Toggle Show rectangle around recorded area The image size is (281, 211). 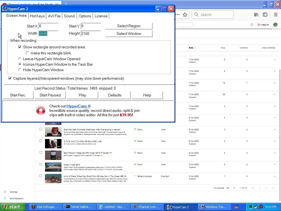click(x=20, y=47)
